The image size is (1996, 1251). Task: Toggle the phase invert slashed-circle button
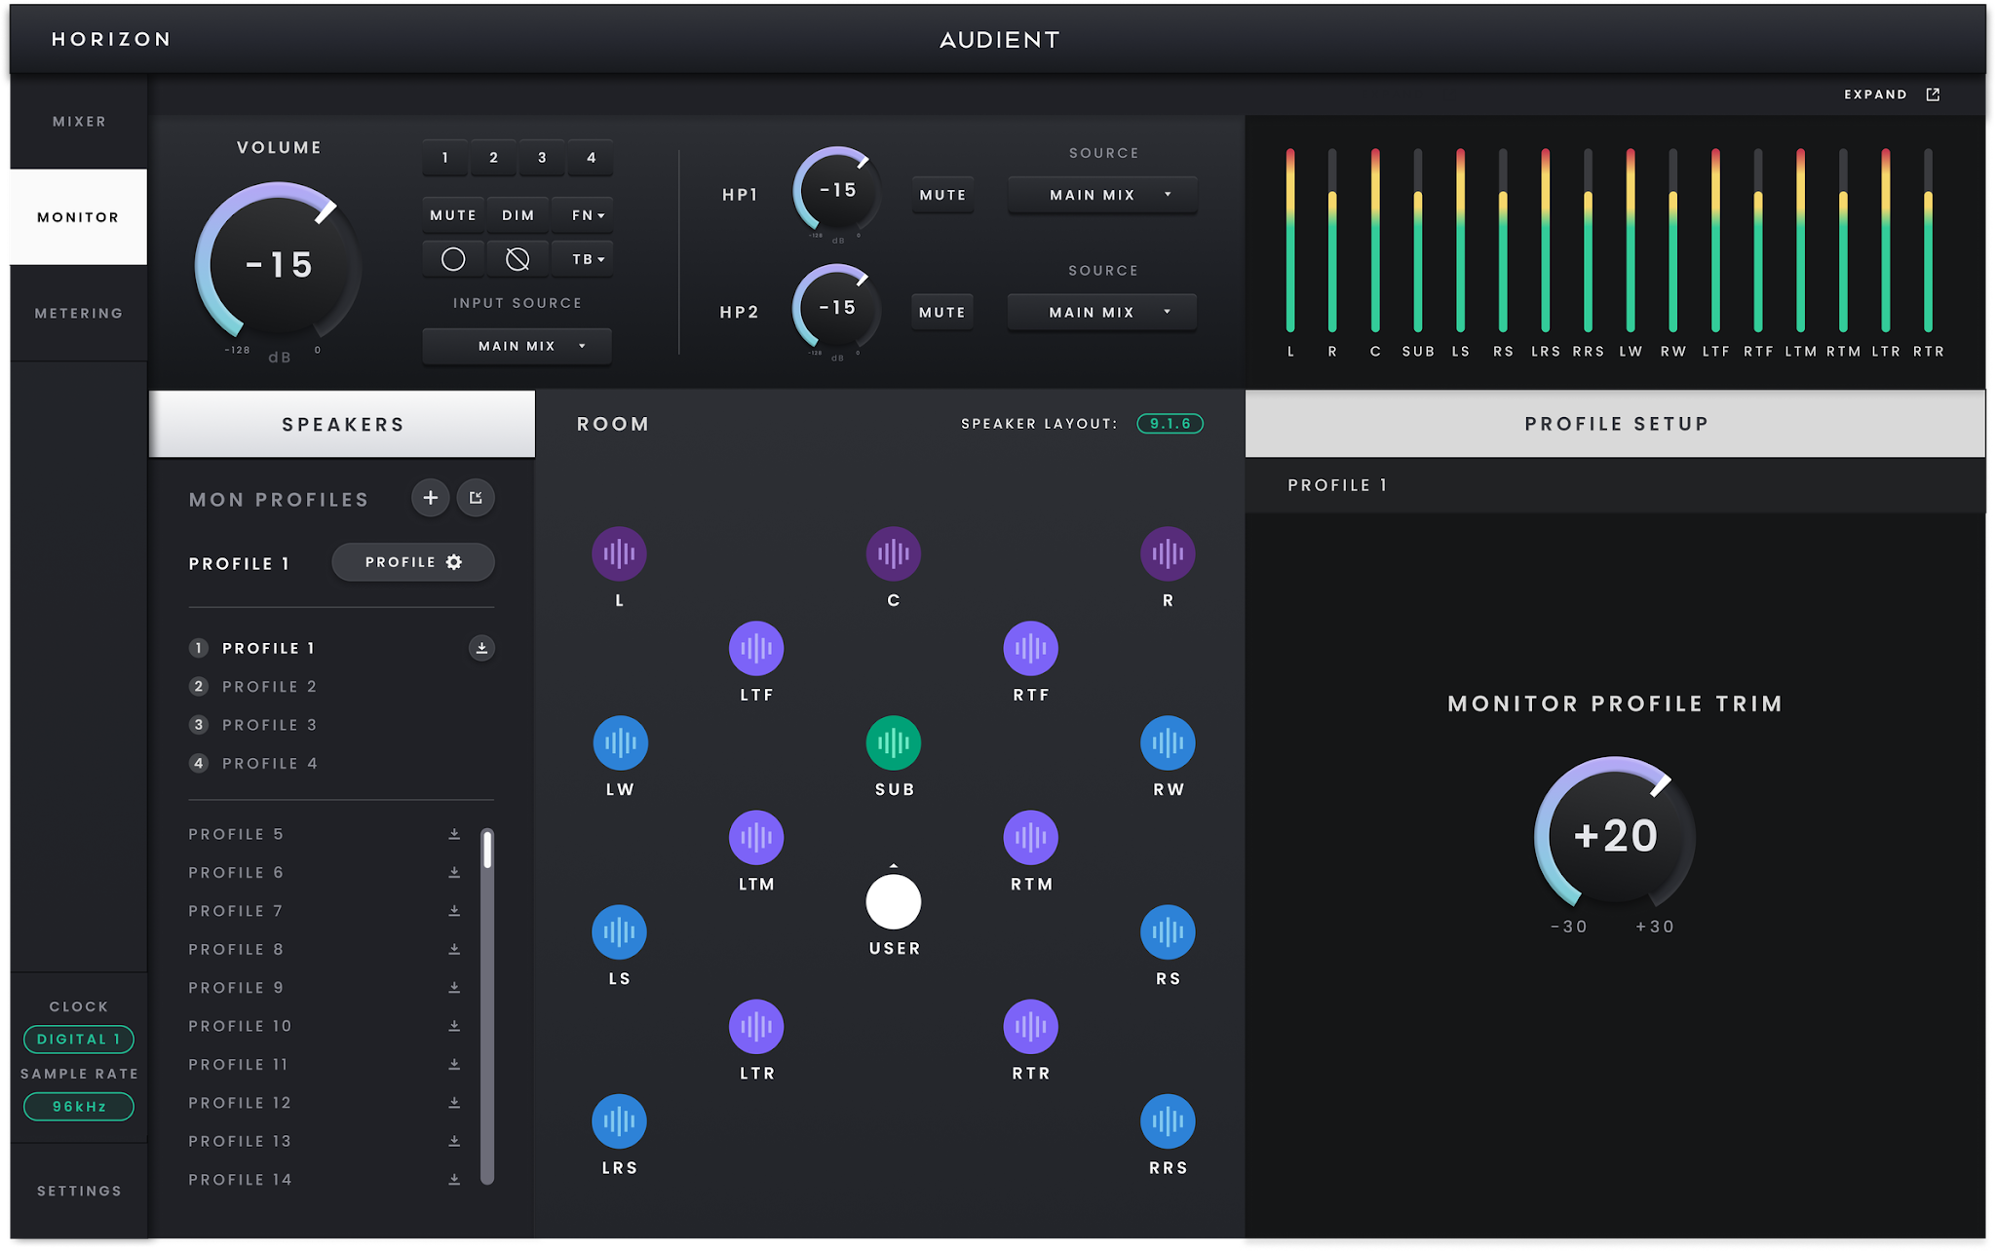(518, 259)
